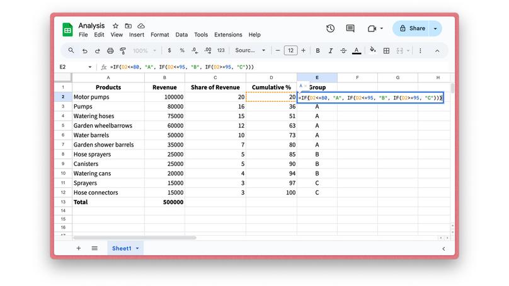Open the Help menu
The height and width of the screenshot is (286, 509).
tap(254, 35)
